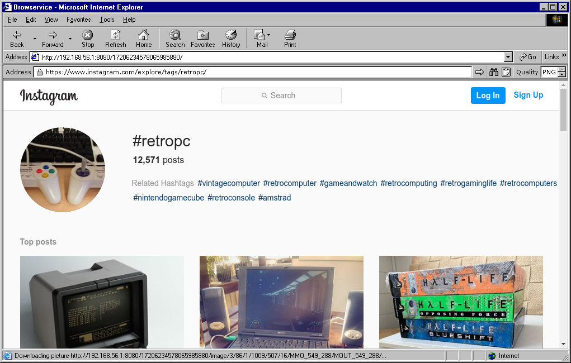Open the #amstrad hashtag
This screenshot has width=571, height=363.
point(275,198)
